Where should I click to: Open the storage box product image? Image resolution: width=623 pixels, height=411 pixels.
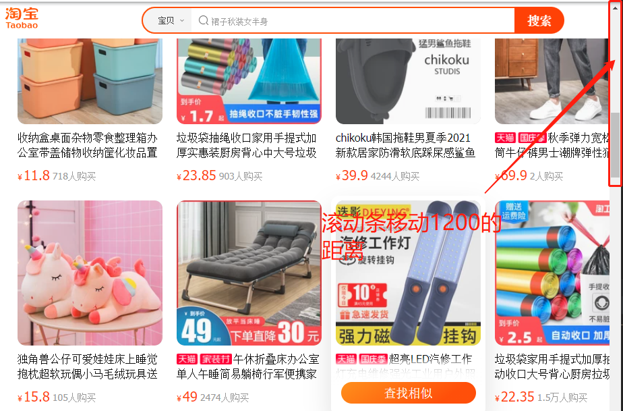90,81
